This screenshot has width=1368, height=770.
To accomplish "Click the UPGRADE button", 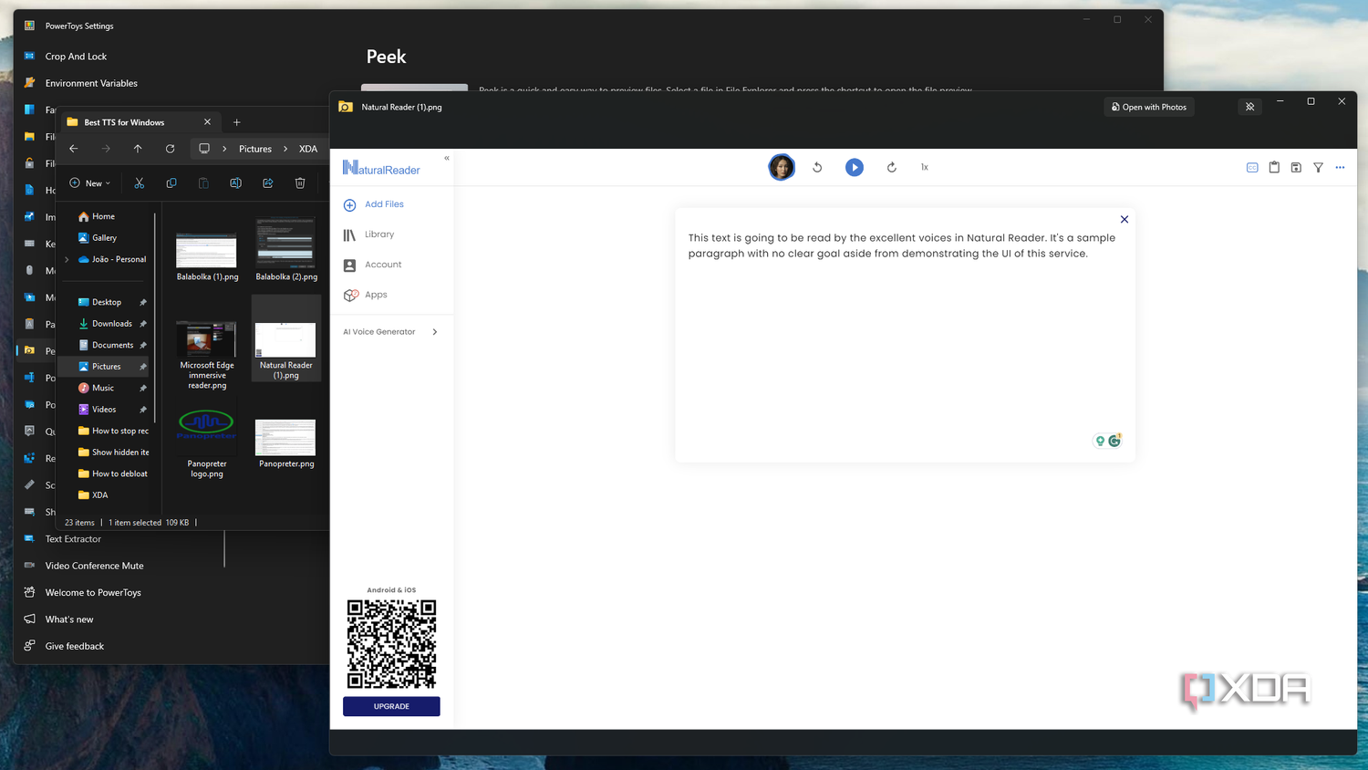I will pyautogui.click(x=391, y=706).
